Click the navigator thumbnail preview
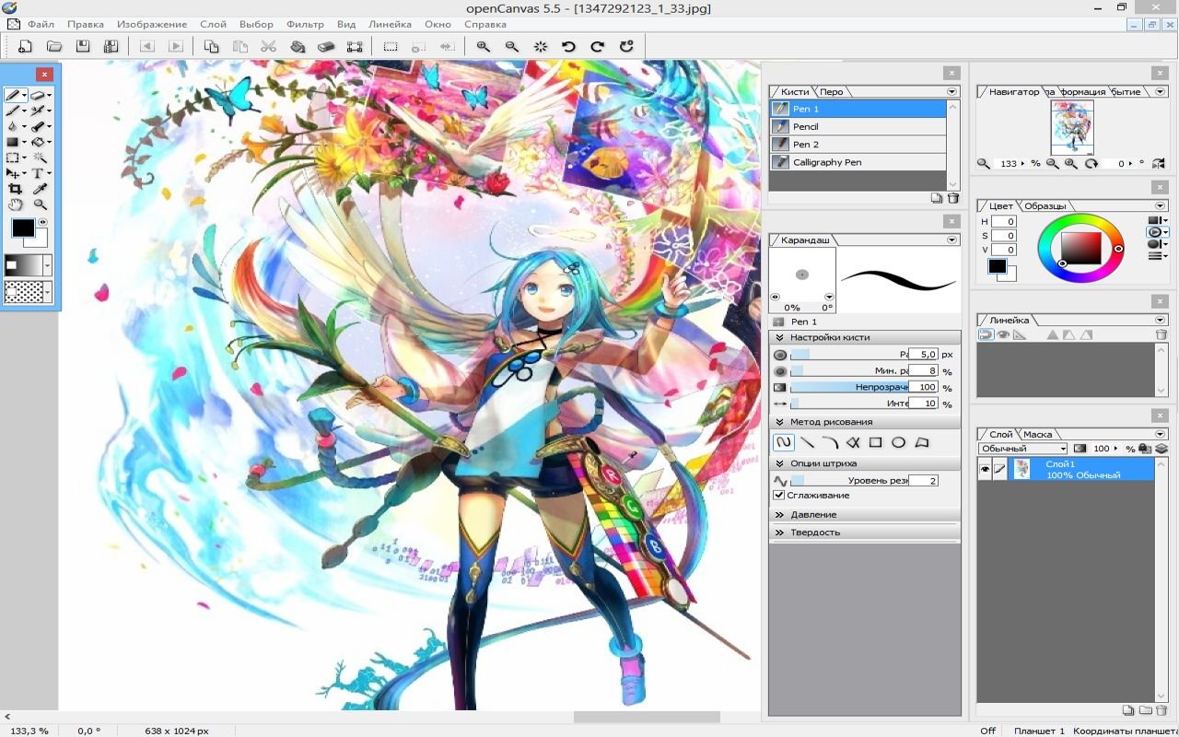The width and height of the screenshot is (1179, 737). coord(1072,127)
